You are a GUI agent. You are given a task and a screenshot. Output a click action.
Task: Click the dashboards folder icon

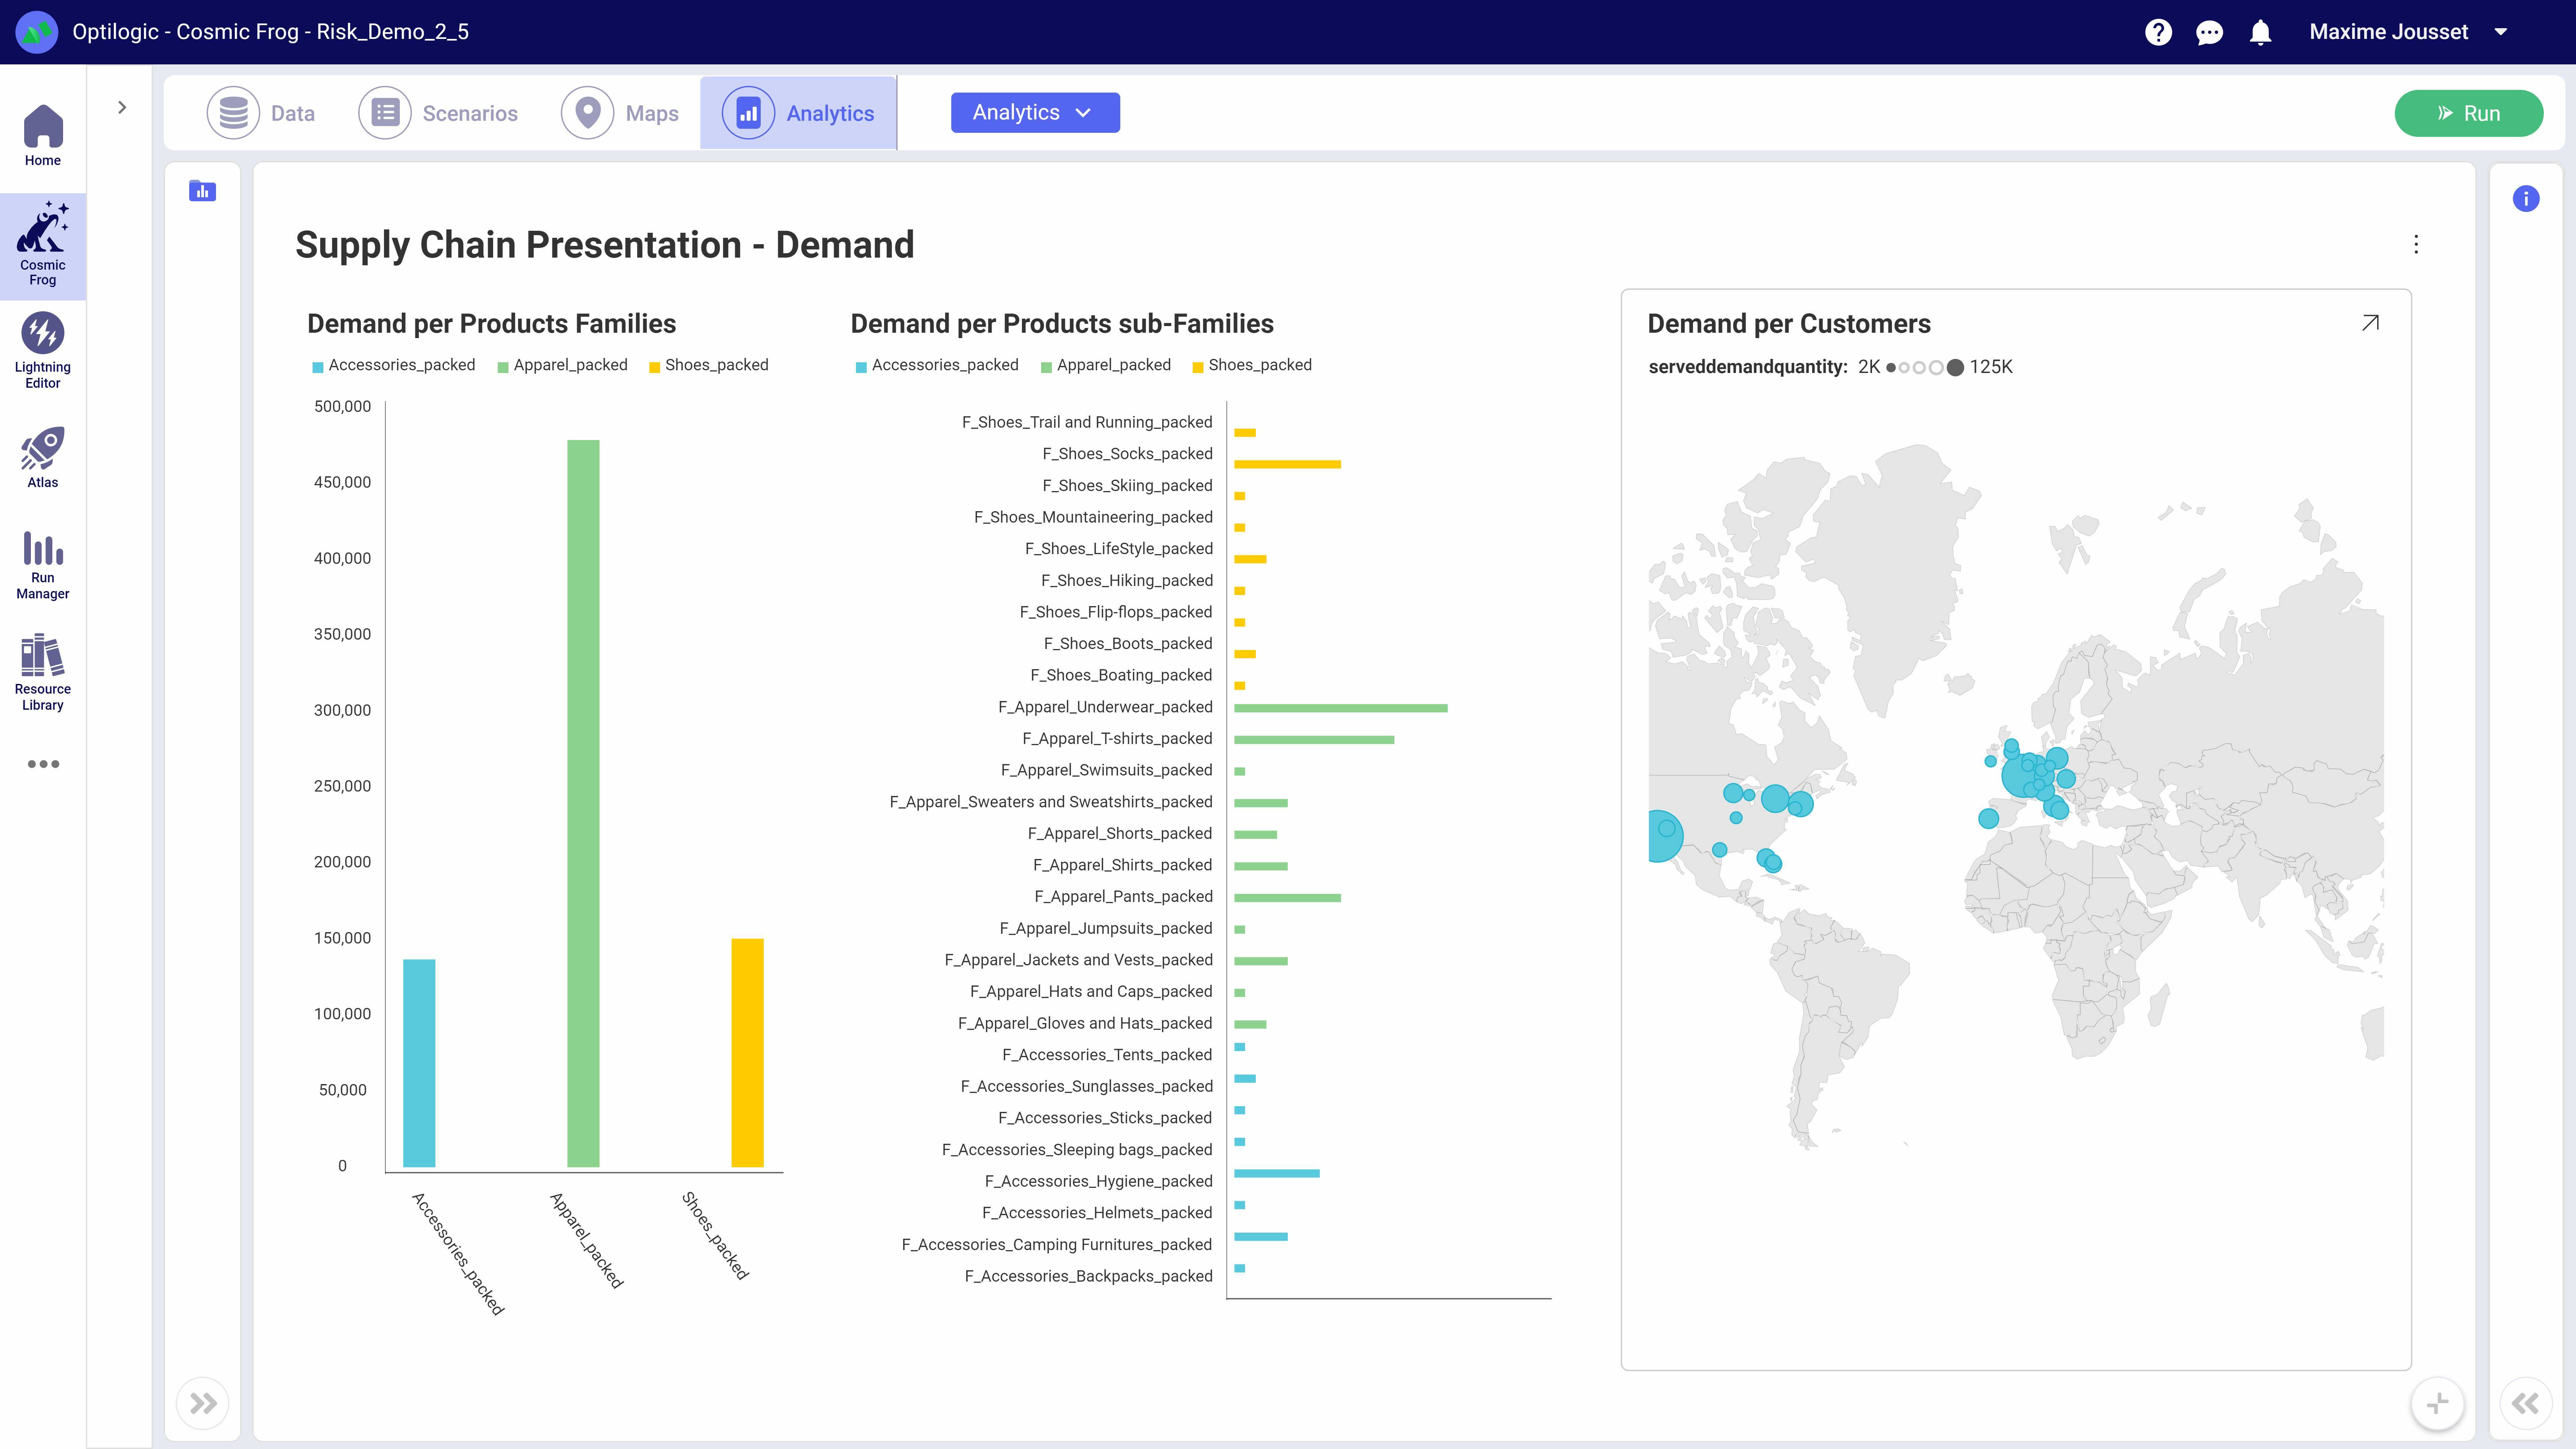click(202, 191)
